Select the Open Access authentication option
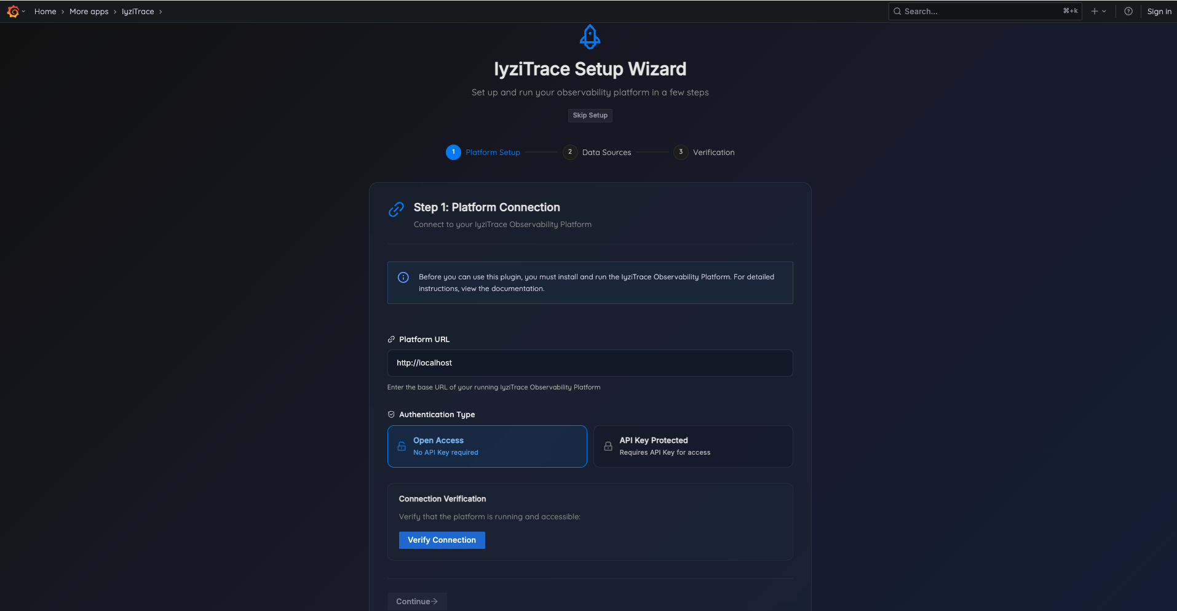The height and width of the screenshot is (611, 1177). (486, 445)
